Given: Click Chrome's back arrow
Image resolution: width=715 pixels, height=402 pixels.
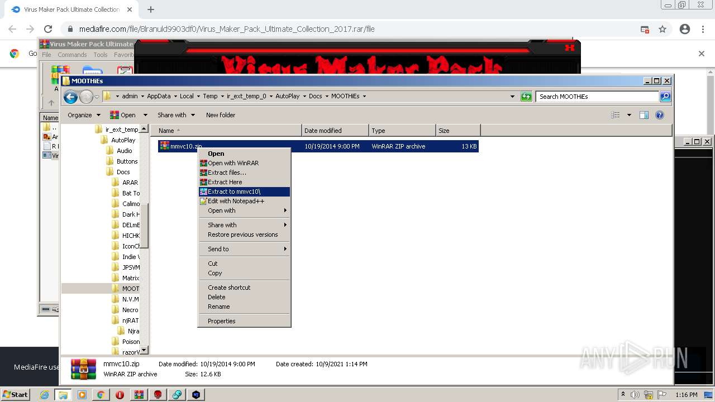Looking at the screenshot, I should click(x=12, y=29).
